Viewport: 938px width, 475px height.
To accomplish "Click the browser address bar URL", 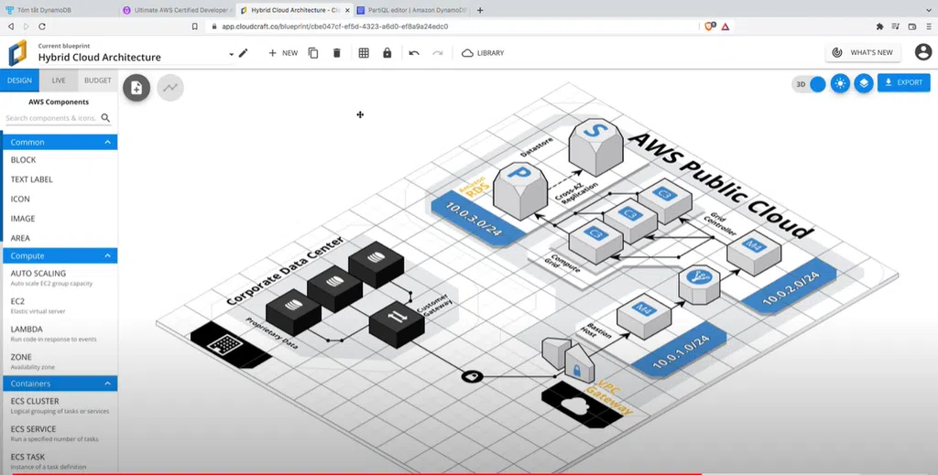I will [335, 27].
